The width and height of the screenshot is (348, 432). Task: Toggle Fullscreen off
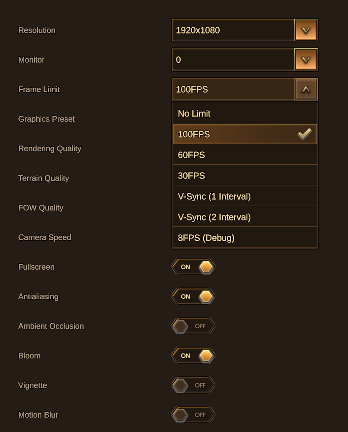(x=193, y=267)
